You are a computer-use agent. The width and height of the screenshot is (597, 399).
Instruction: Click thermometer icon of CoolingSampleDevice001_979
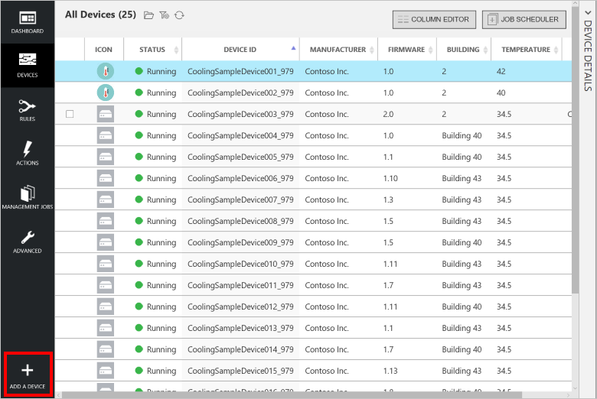[106, 71]
